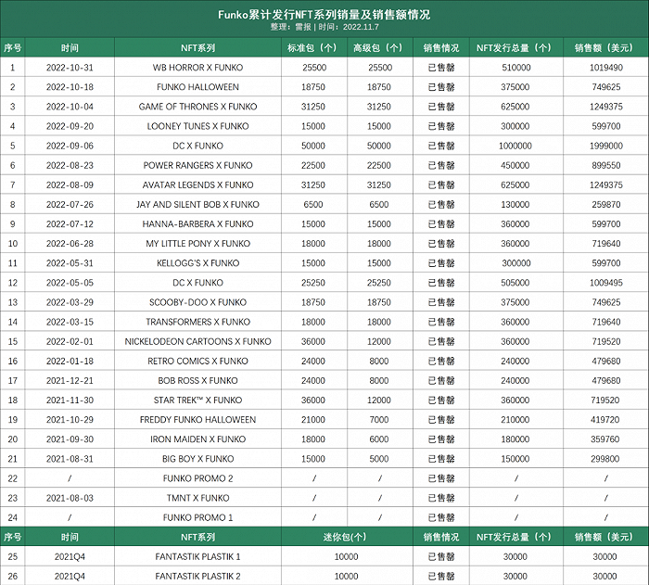Select the subtitle '整理：雷报 | 时间：2022.11.7'
The height and width of the screenshot is (585, 649).
pyautogui.click(x=324, y=27)
